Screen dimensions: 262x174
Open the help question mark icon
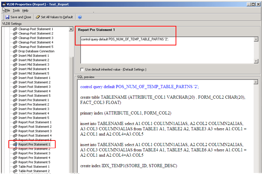(x=80, y=17)
